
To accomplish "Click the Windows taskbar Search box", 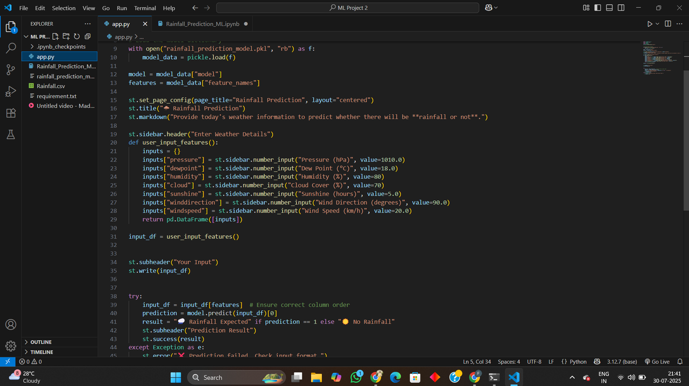I will tap(236, 377).
